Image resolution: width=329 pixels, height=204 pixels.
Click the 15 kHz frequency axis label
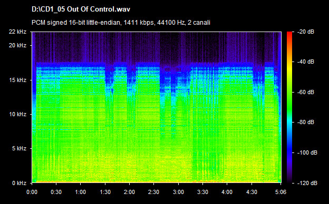[x=17, y=80]
